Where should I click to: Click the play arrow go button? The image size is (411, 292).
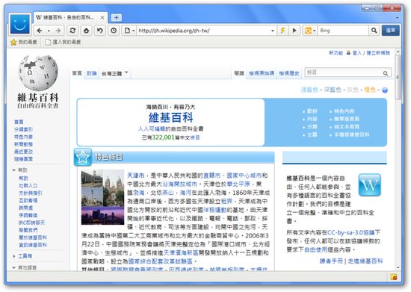[x=294, y=31]
